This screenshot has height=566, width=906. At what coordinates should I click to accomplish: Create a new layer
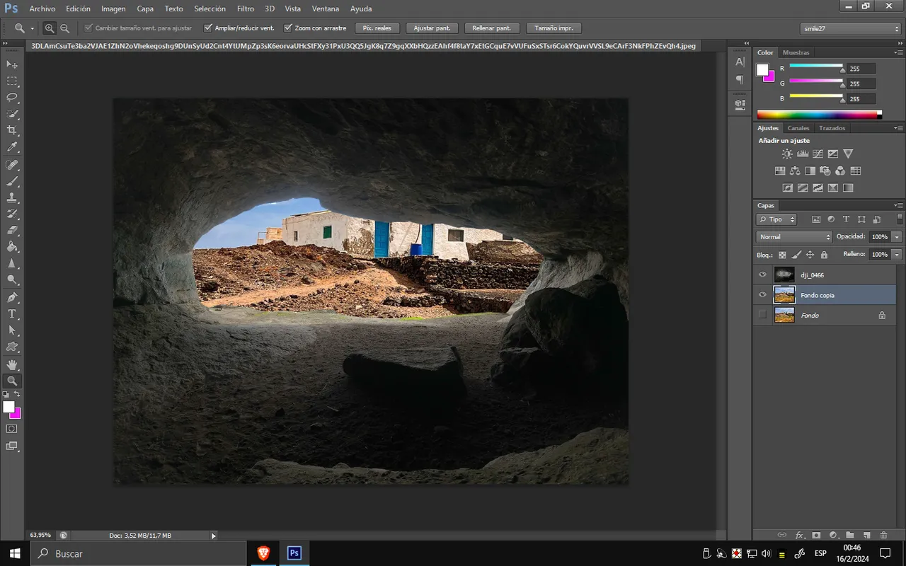tap(866, 536)
